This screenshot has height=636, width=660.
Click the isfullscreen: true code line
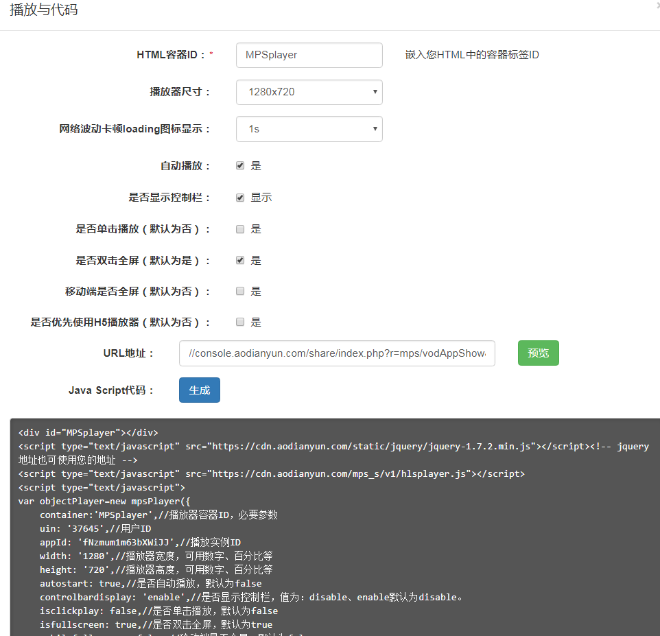coord(156,624)
